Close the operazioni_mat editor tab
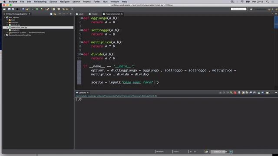 (x=122, y=14)
